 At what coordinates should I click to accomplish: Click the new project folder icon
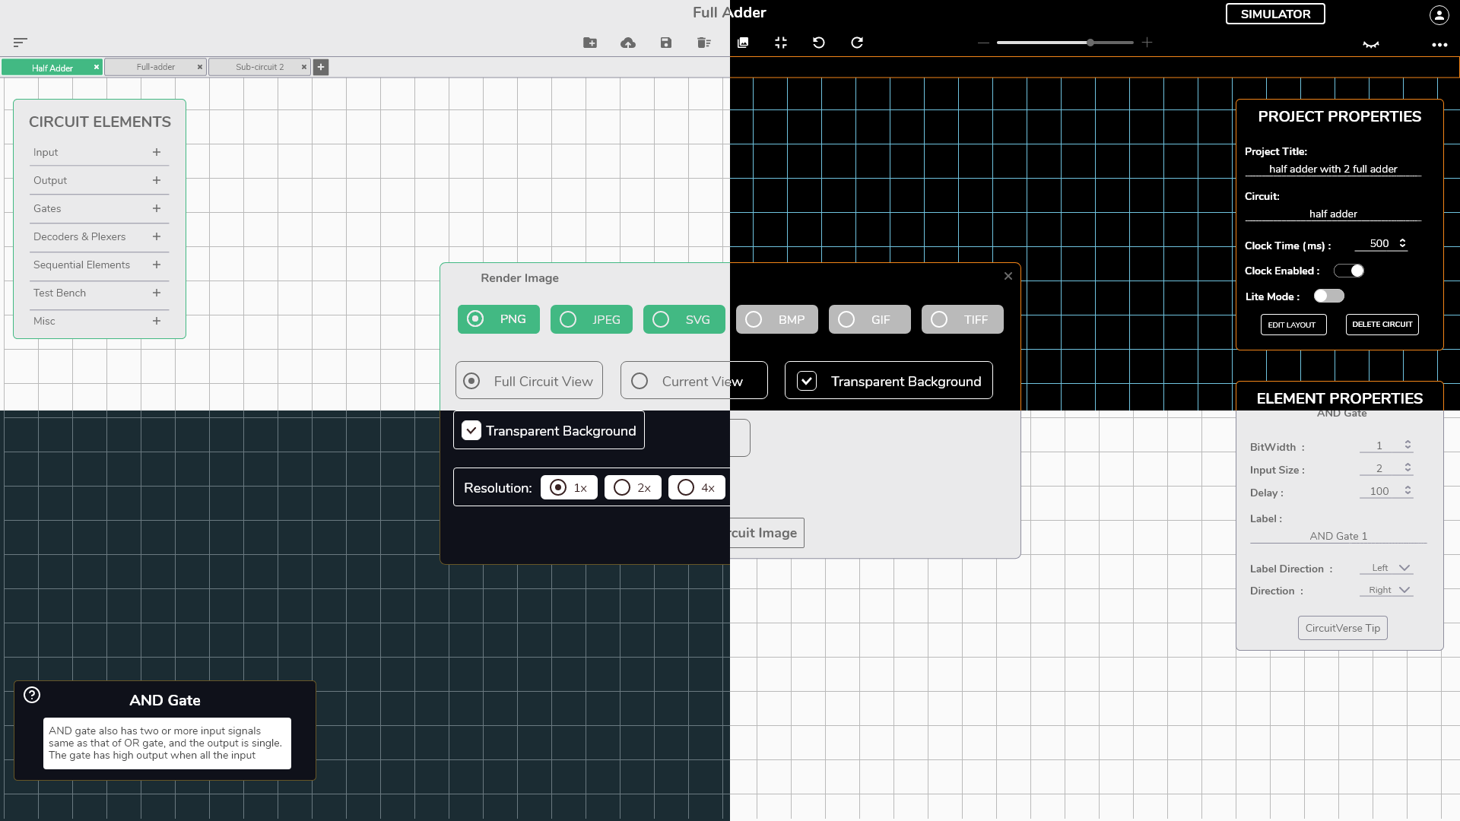pos(590,43)
